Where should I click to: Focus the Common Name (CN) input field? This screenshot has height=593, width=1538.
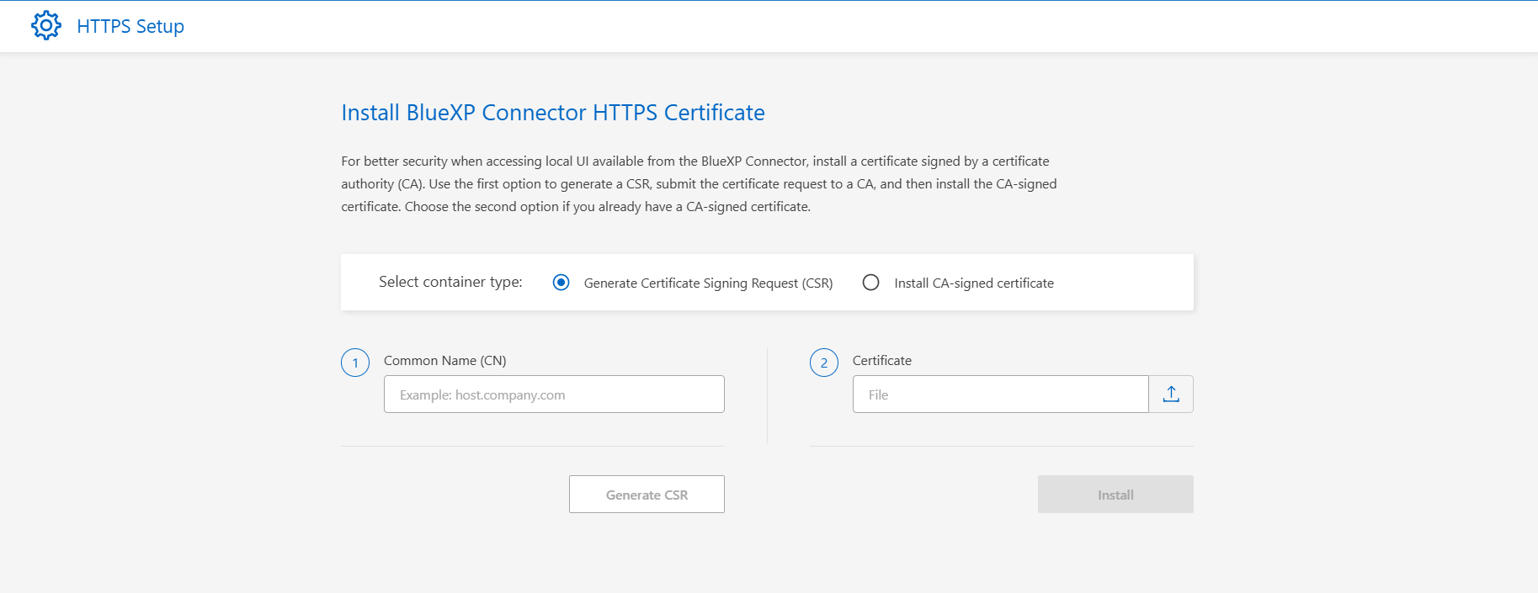[x=554, y=394]
